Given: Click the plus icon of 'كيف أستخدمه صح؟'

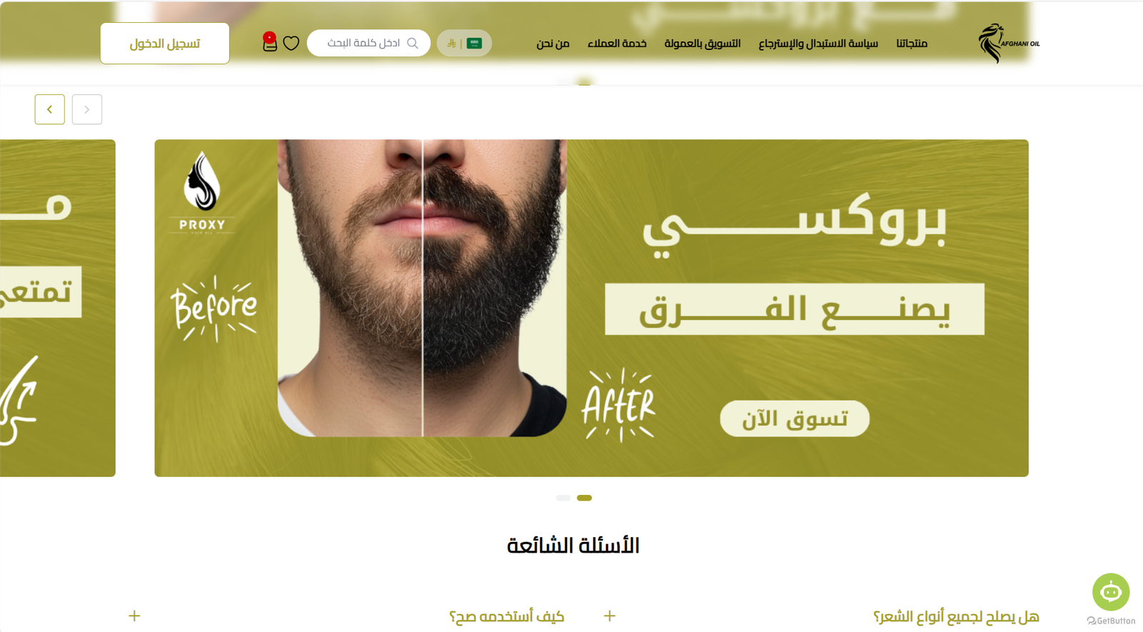Looking at the screenshot, I should point(134,616).
